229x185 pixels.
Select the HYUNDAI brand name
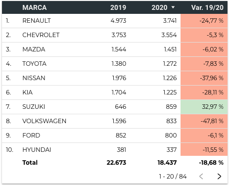click(x=37, y=150)
